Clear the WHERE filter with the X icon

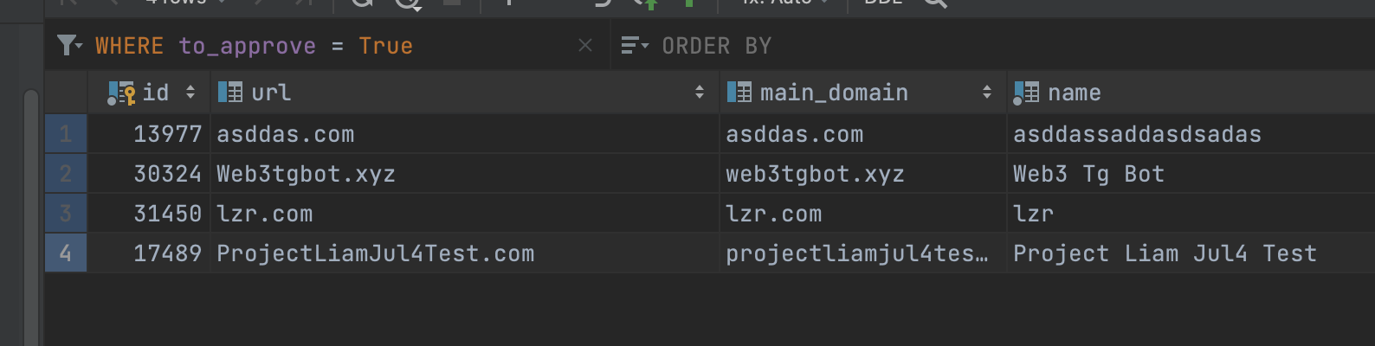click(585, 45)
